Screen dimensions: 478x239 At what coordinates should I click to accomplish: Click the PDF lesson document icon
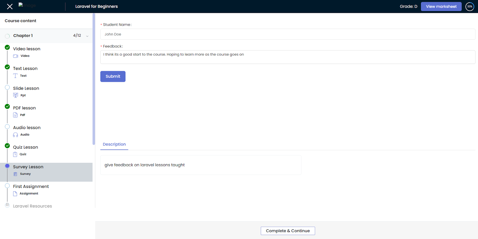(15, 115)
